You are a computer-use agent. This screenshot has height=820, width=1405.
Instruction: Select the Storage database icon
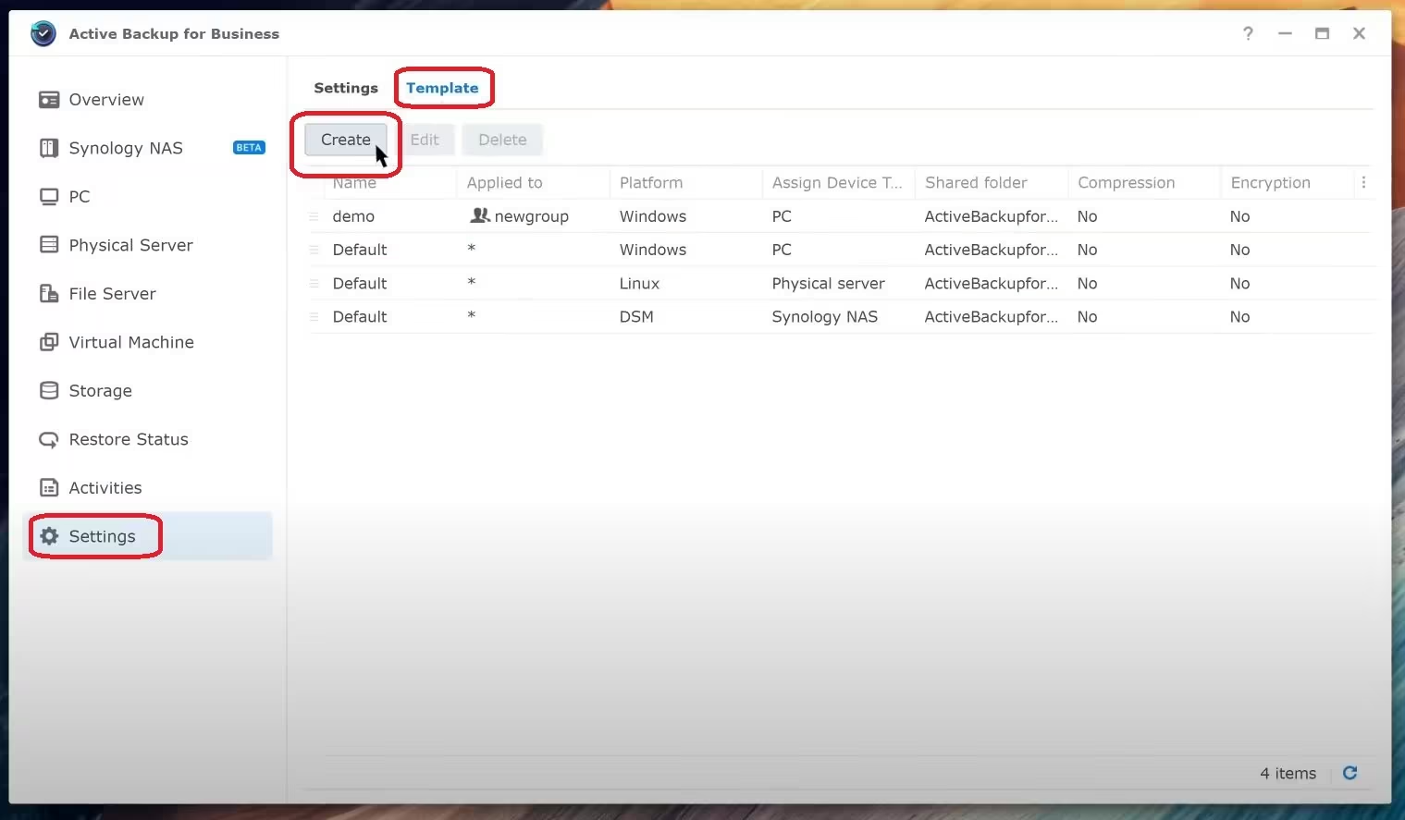coord(49,391)
